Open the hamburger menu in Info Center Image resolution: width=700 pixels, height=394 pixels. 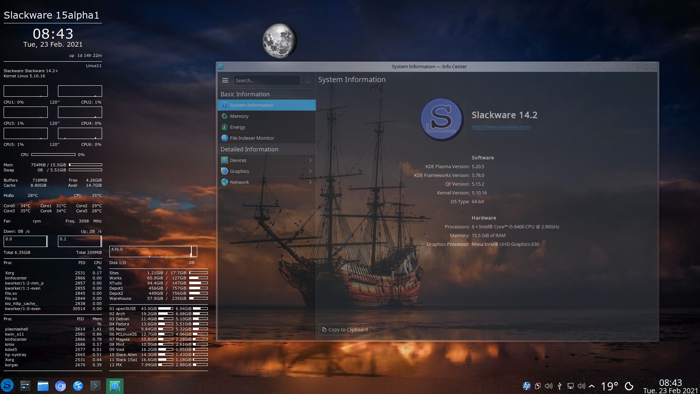pyautogui.click(x=226, y=80)
